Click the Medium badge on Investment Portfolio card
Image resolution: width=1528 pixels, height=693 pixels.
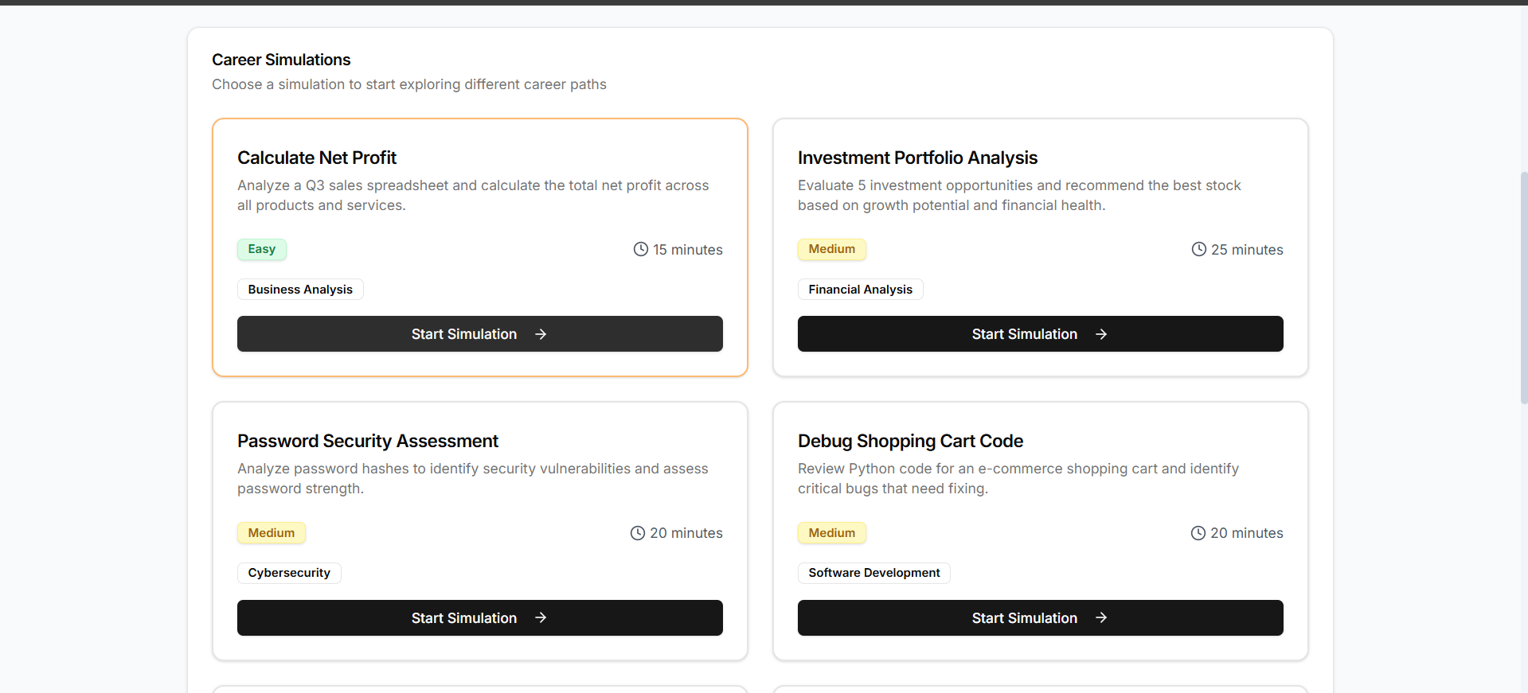832,249
